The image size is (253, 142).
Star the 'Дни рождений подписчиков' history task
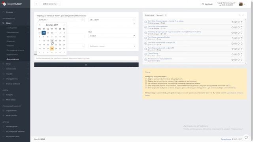(x=232, y=33)
